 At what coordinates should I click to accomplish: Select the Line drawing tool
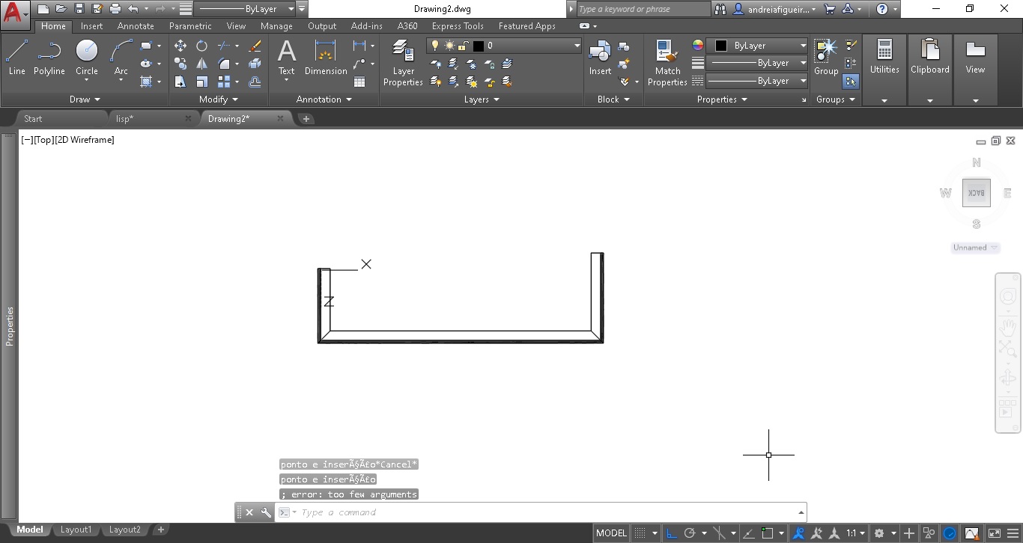pos(16,58)
